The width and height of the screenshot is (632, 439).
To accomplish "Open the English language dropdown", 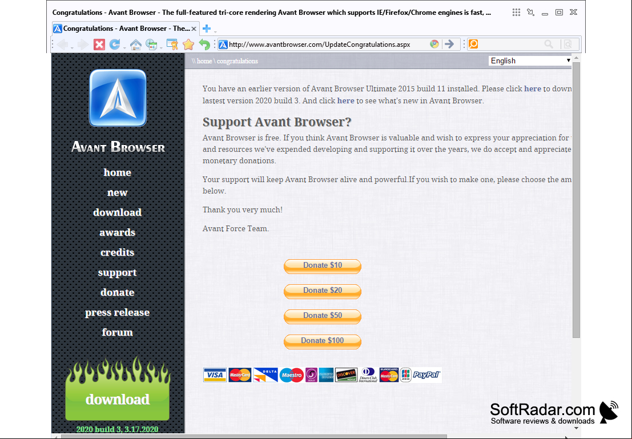I will click(530, 61).
